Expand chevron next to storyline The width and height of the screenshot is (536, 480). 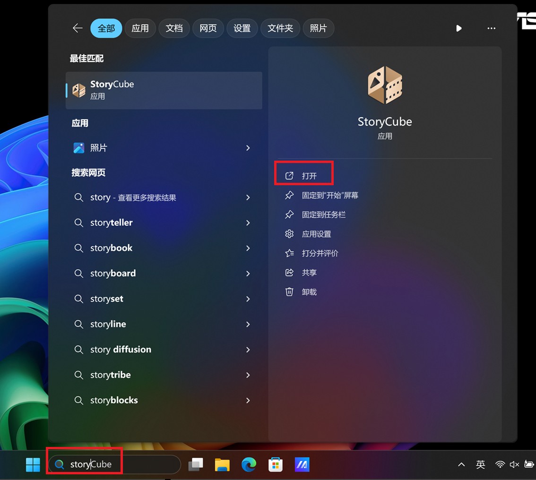248,324
